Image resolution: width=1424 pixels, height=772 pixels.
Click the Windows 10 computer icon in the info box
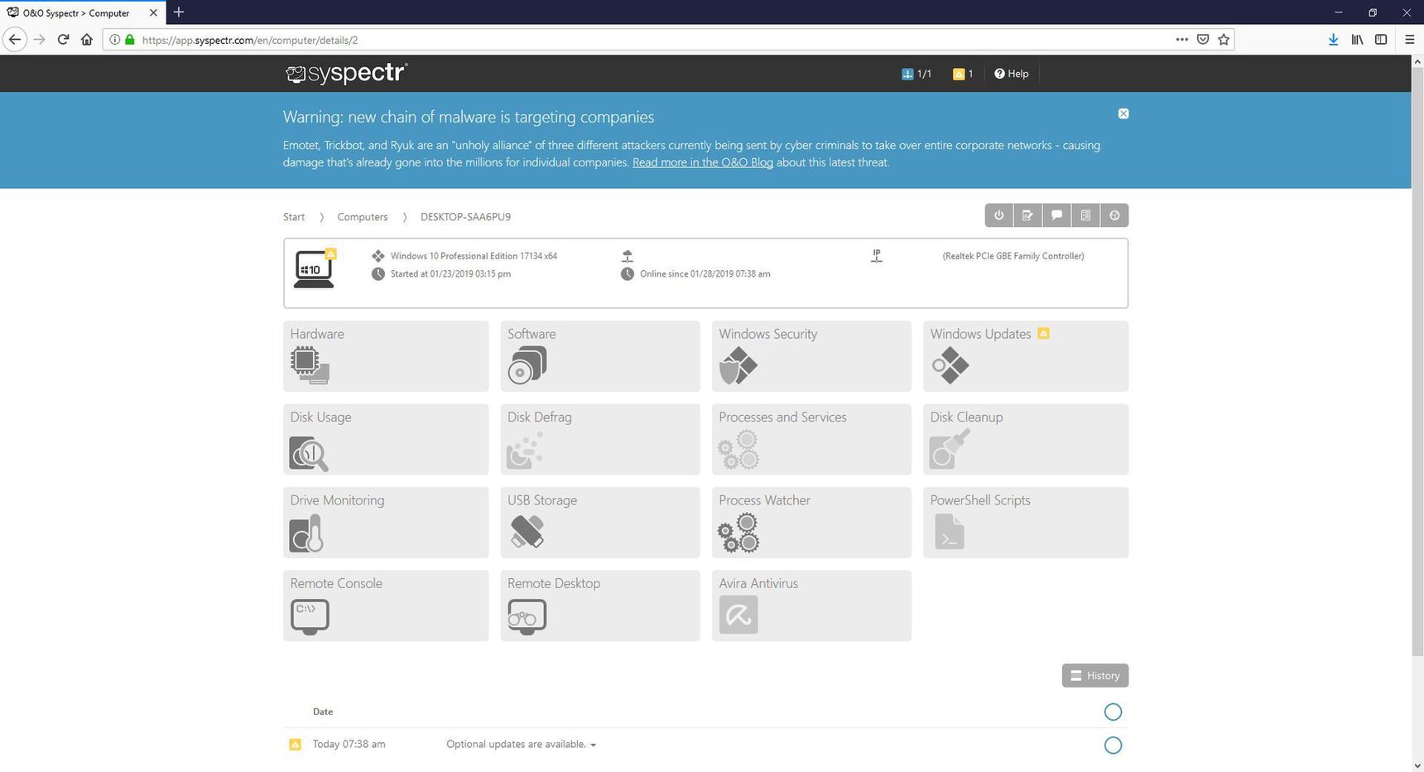[x=315, y=268]
